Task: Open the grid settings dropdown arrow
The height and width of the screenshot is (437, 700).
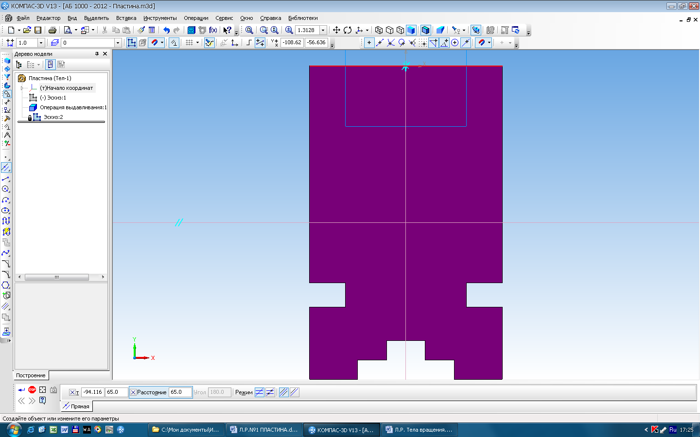Action: [197, 43]
